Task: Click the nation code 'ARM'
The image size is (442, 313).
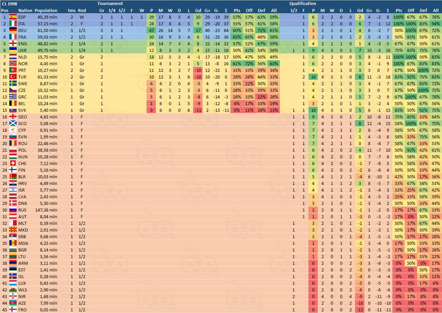Action: click(23, 263)
